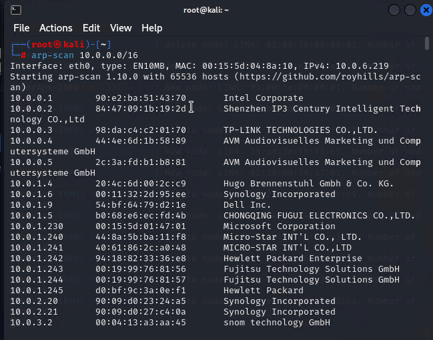
Task: Click MAC 00:19:99:76:81:57
Action: coord(141,280)
